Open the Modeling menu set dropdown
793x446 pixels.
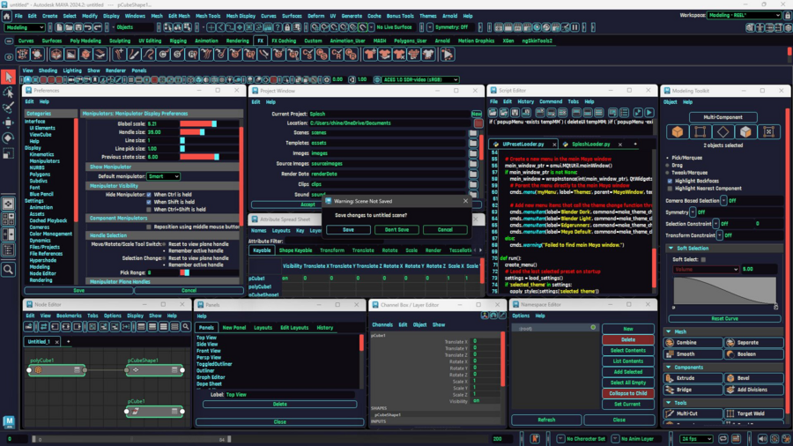(26, 27)
